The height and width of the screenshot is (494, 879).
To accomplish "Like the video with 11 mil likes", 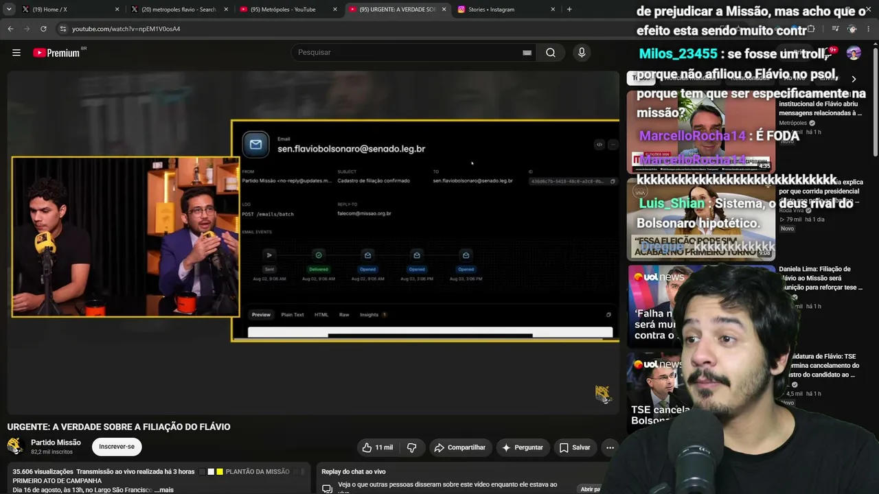I will pos(377,447).
